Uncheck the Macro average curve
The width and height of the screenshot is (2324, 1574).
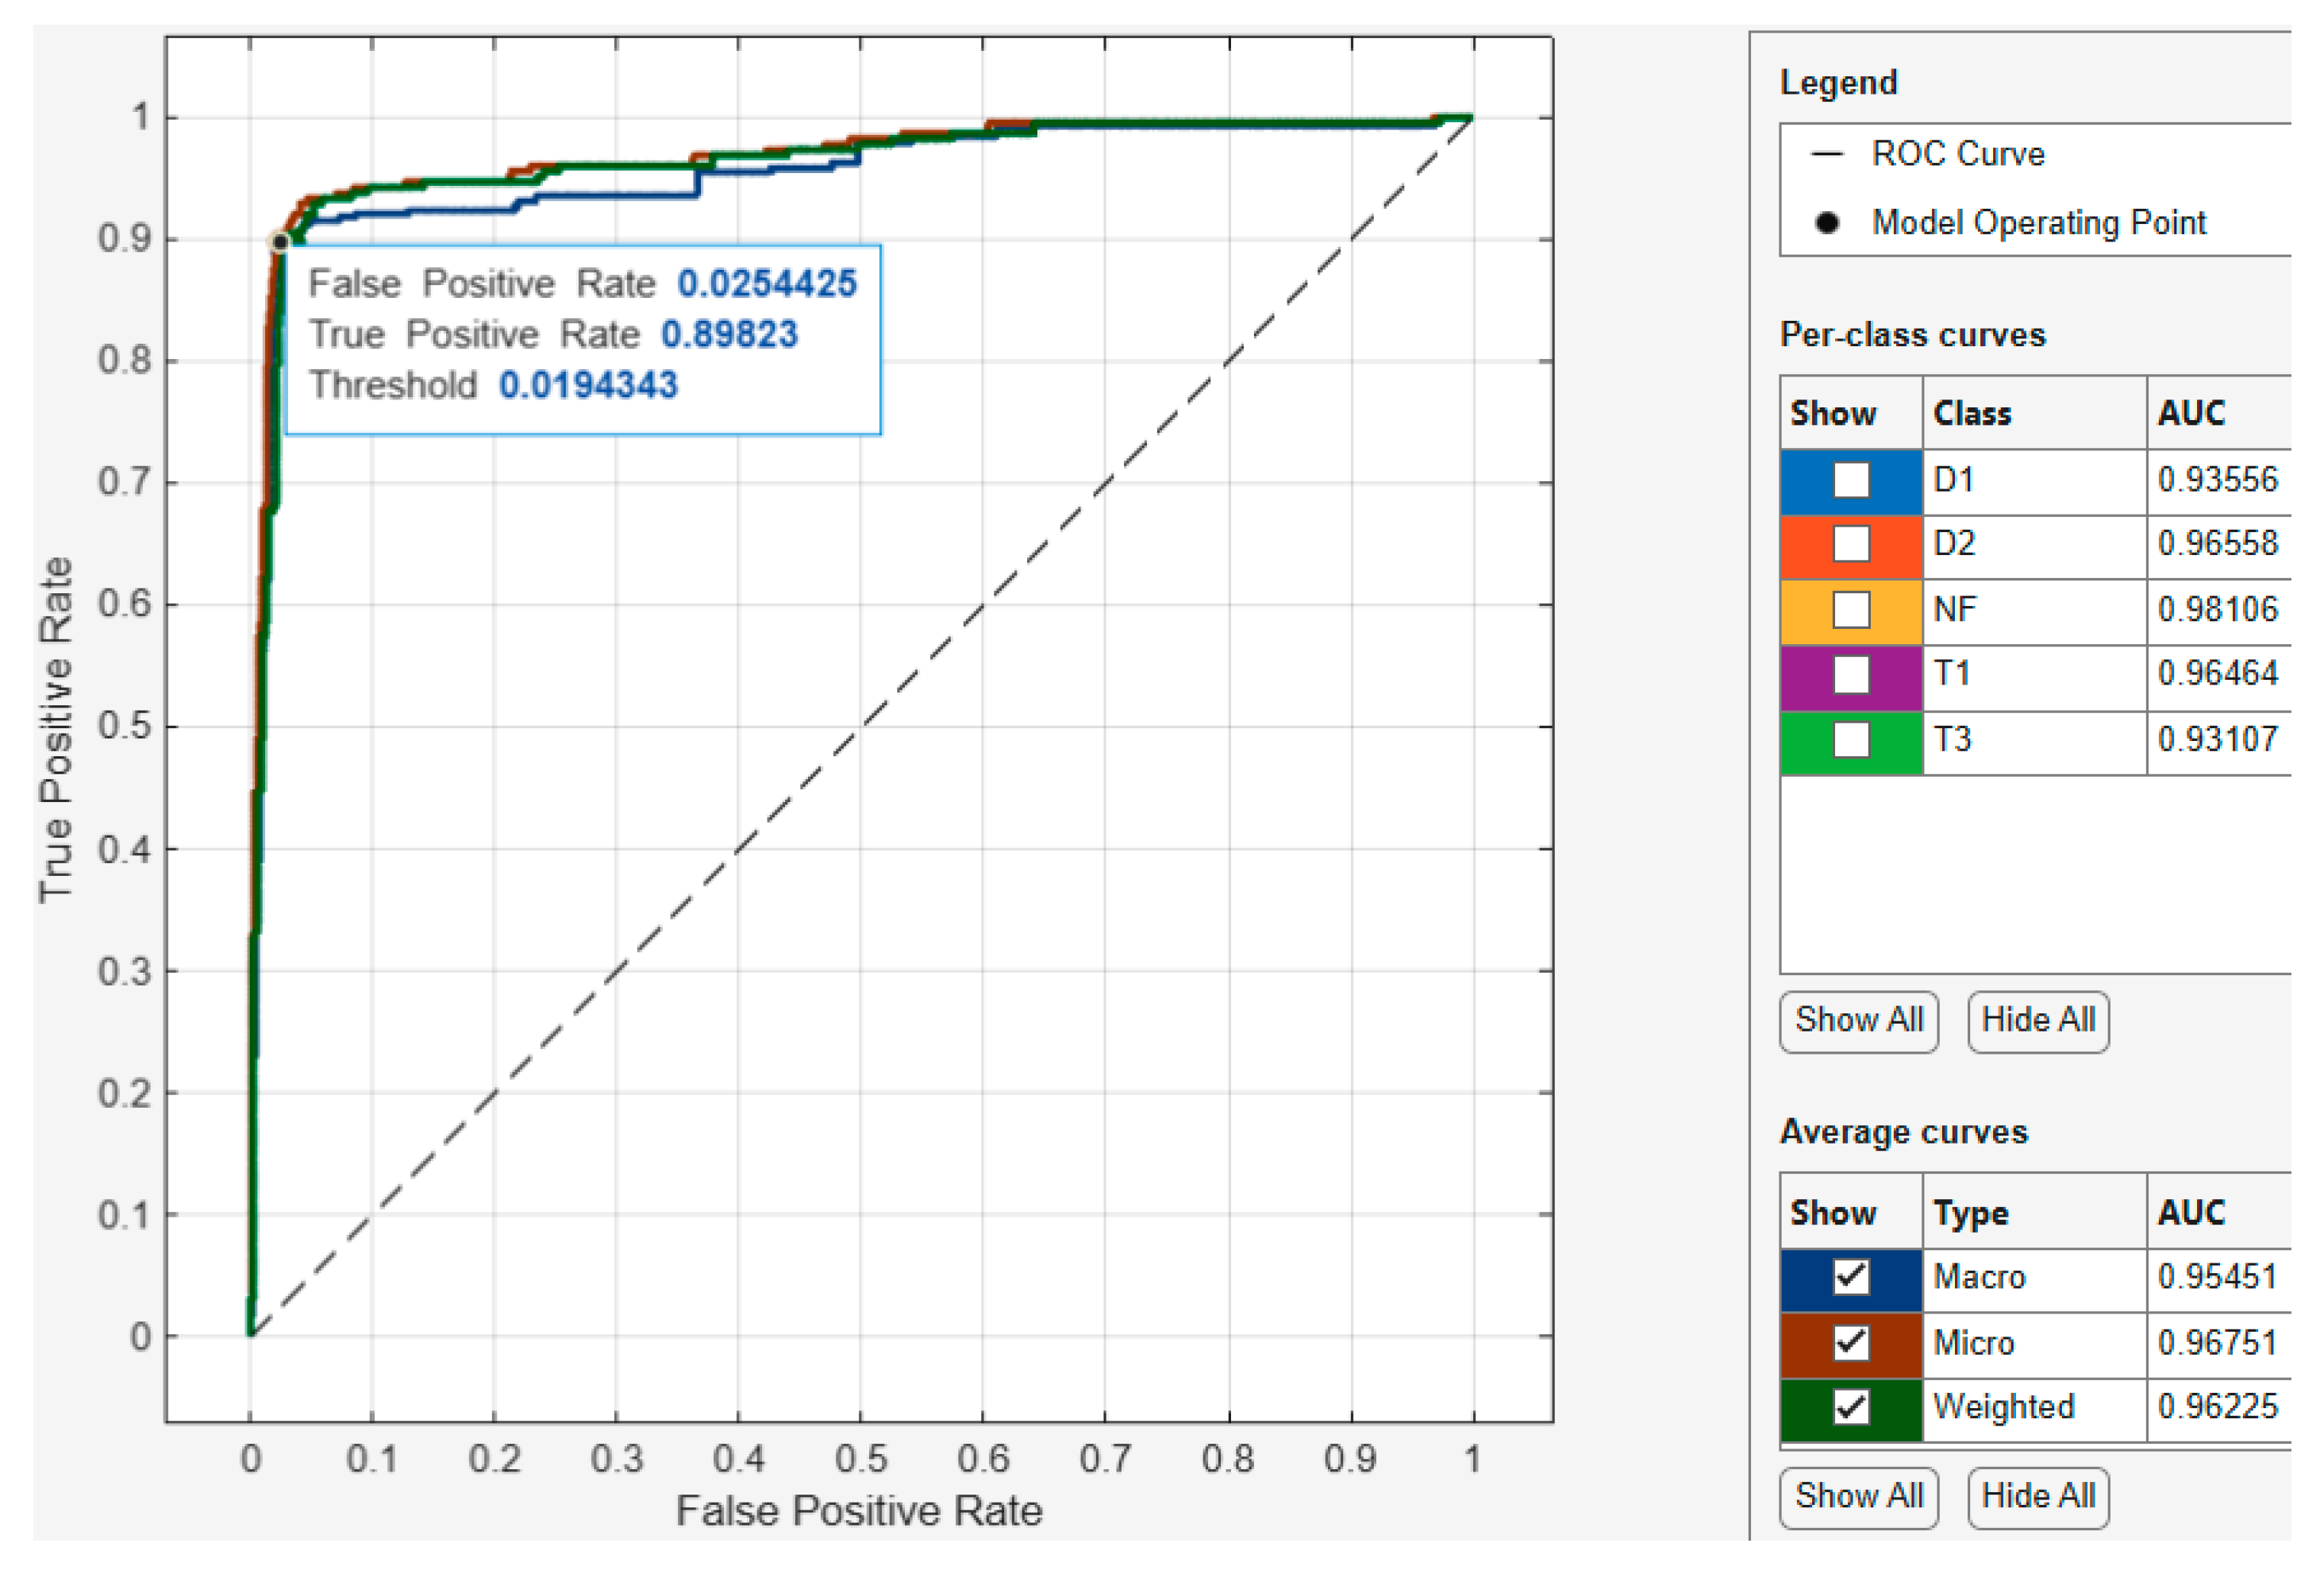point(1850,1277)
